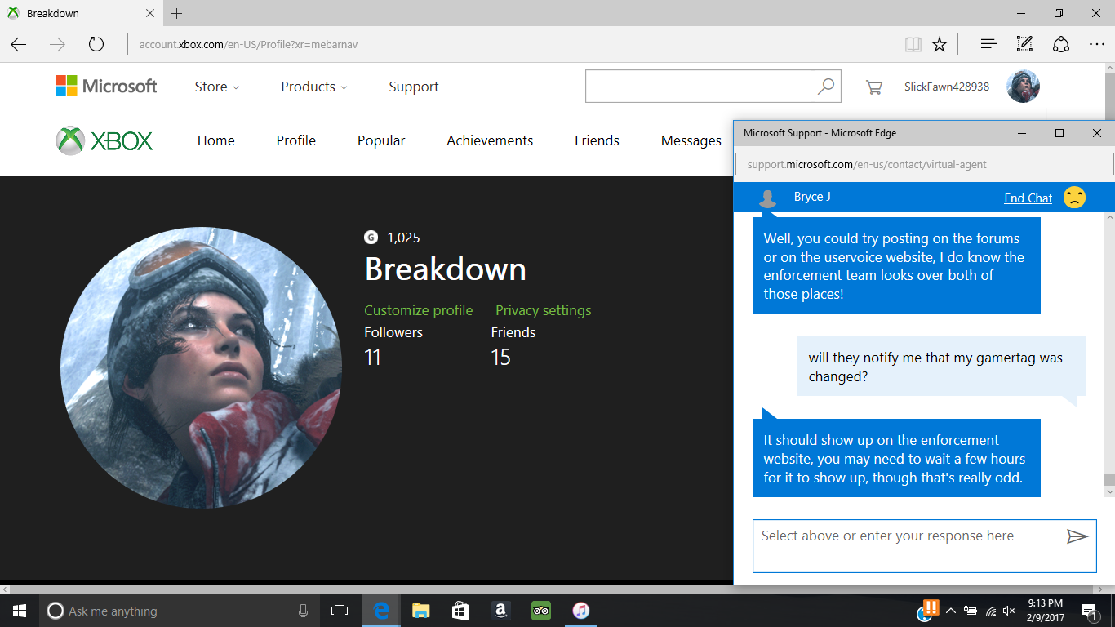Open new tab with plus button
The width and height of the screenshot is (1115, 627).
[177, 13]
